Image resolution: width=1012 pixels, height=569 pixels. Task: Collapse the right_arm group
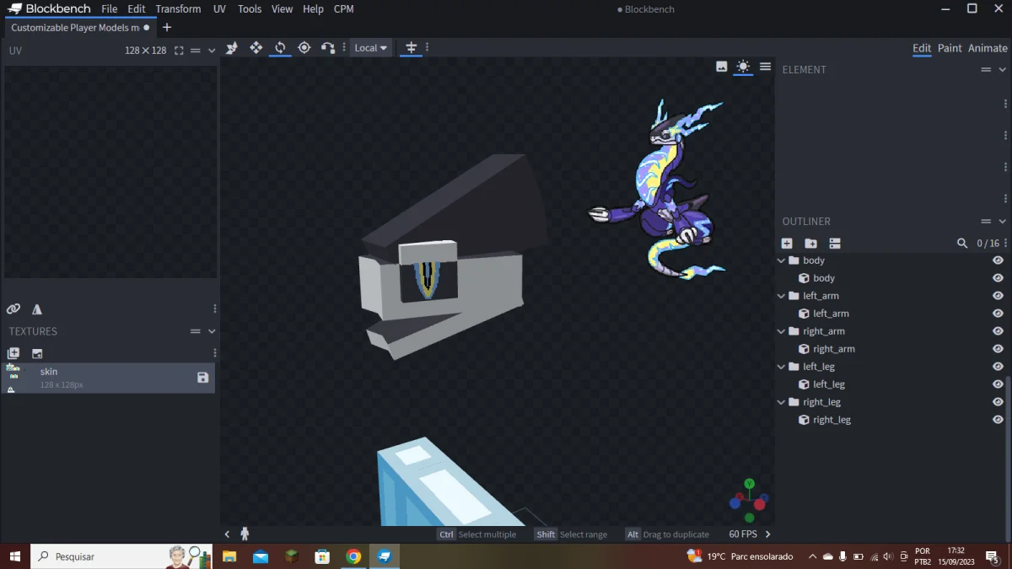782,331
